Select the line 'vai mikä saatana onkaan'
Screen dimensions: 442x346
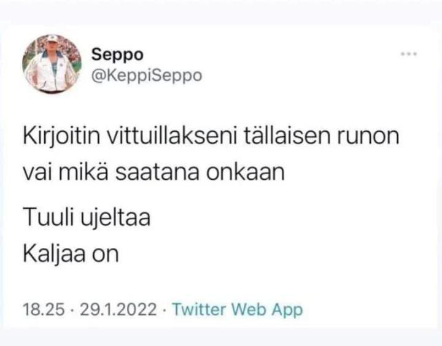(x=153, y=172)
